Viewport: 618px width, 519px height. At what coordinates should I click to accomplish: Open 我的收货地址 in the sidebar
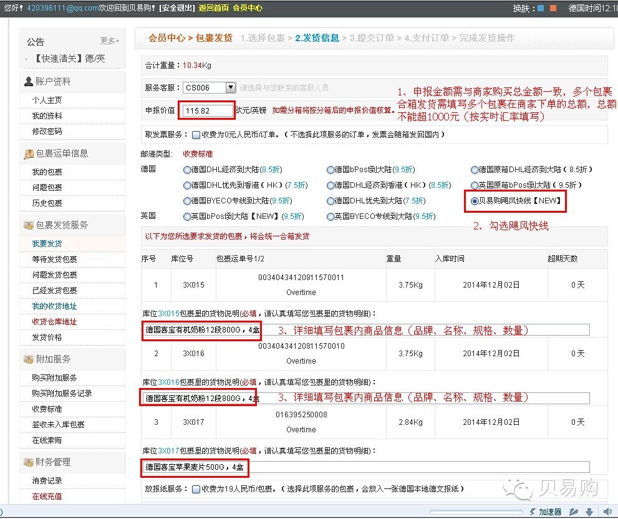[54, 306]
